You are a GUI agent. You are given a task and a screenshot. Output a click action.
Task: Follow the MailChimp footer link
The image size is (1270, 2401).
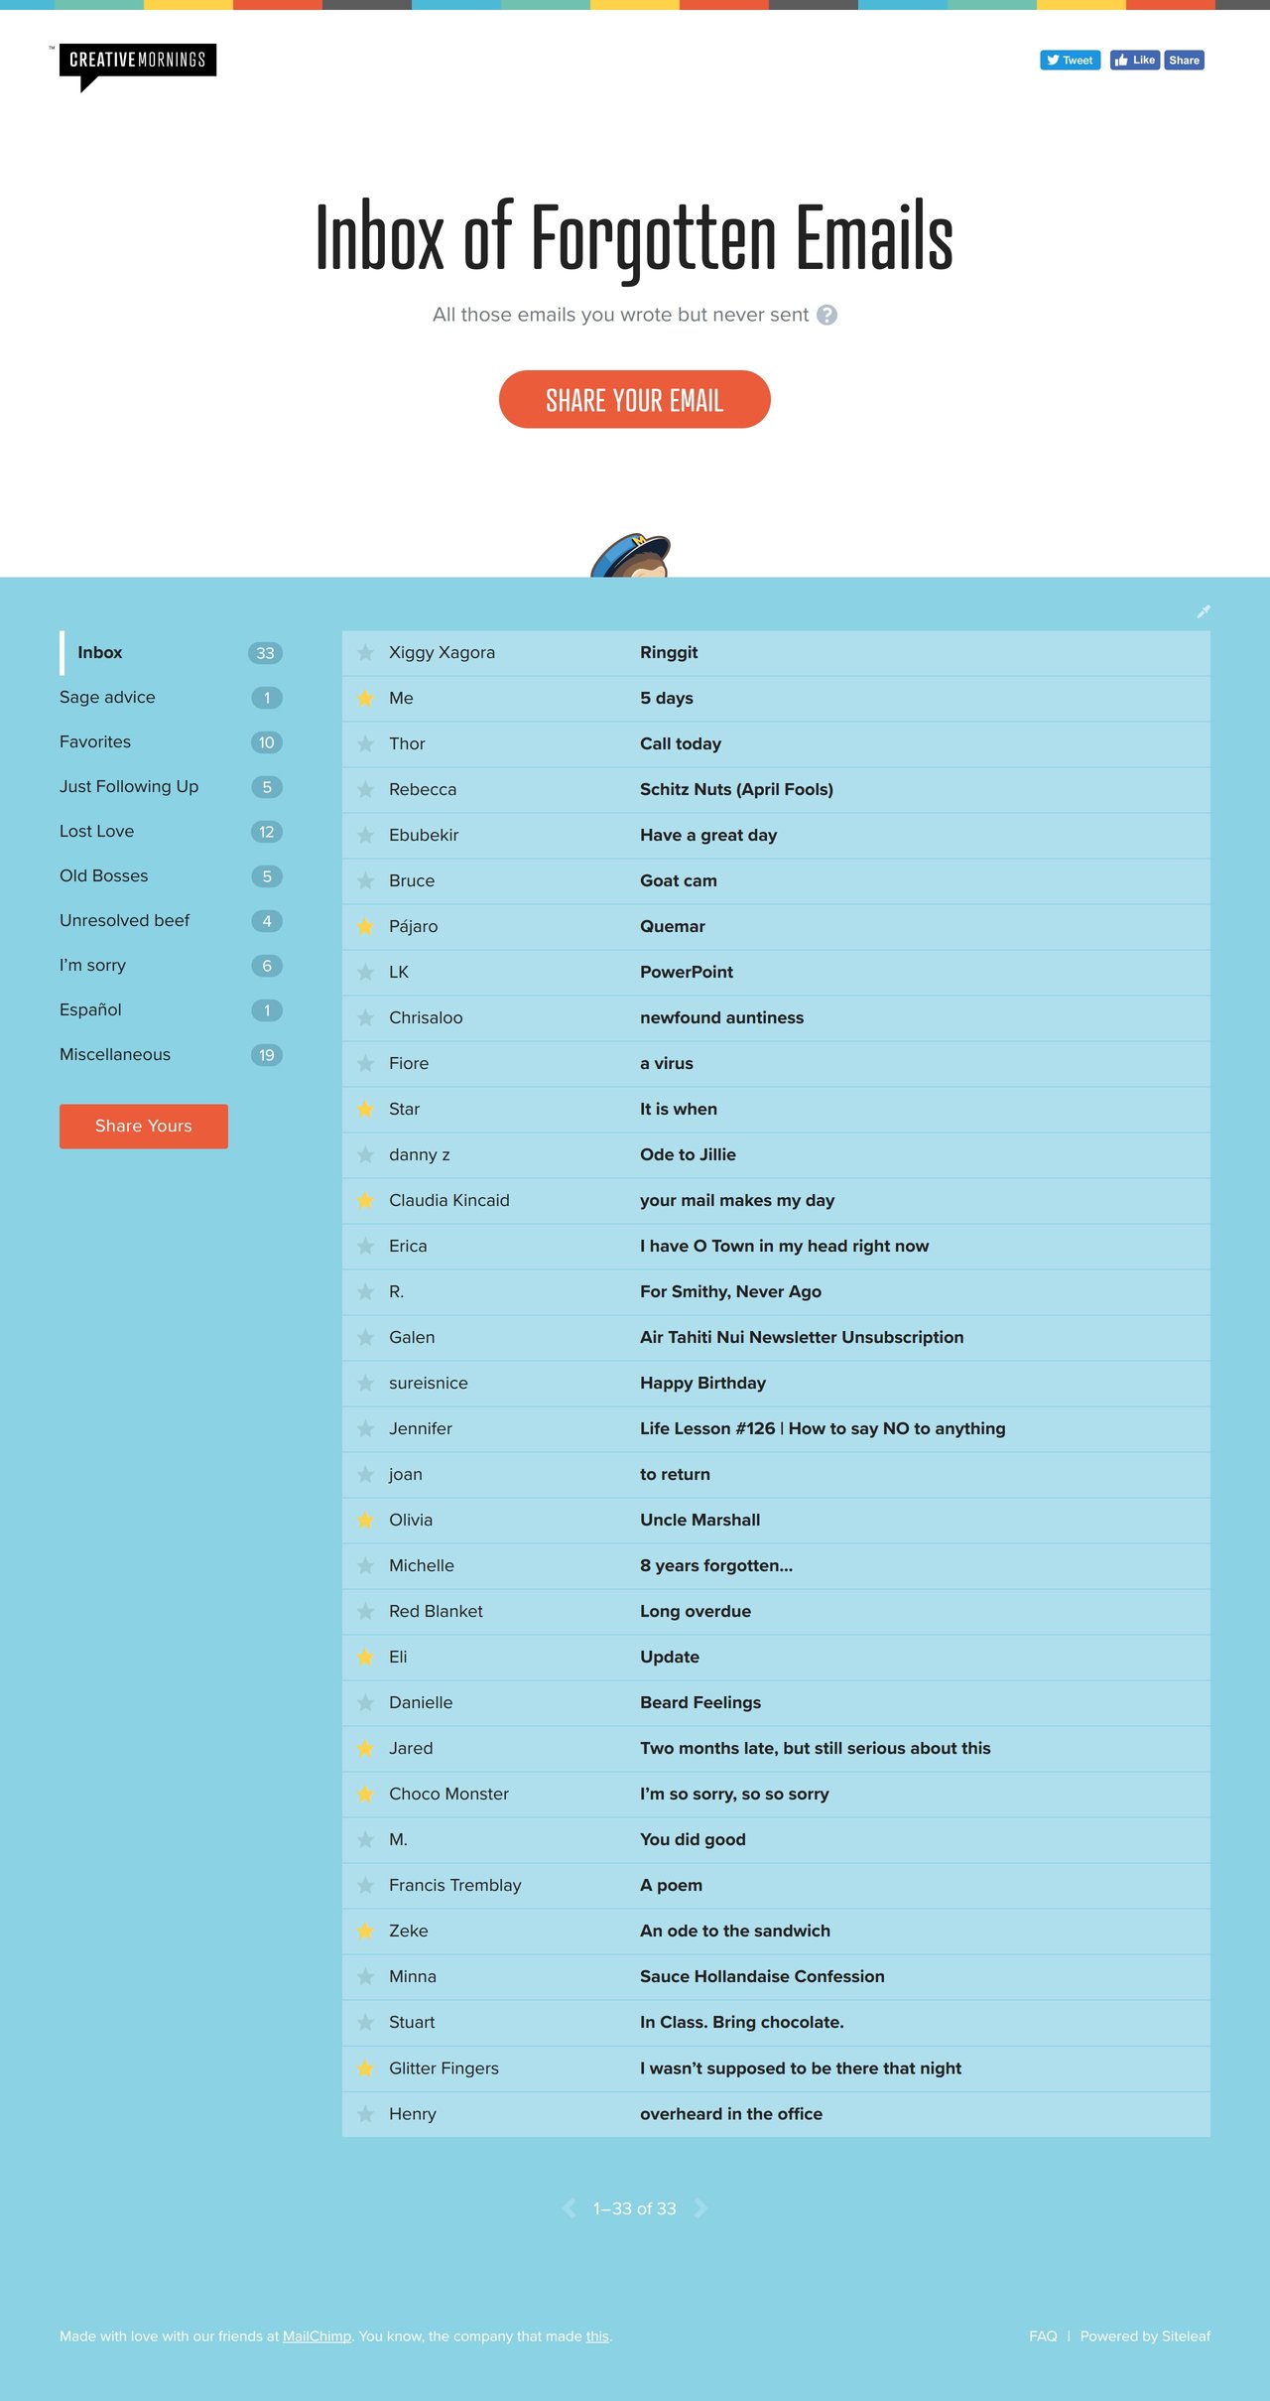click(x=317, y=2336)
